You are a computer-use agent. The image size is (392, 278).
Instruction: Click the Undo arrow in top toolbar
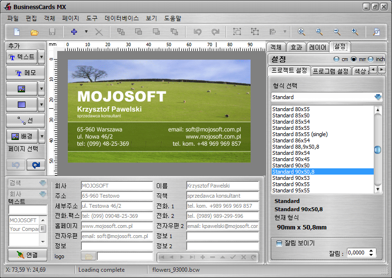click(198, 32)
